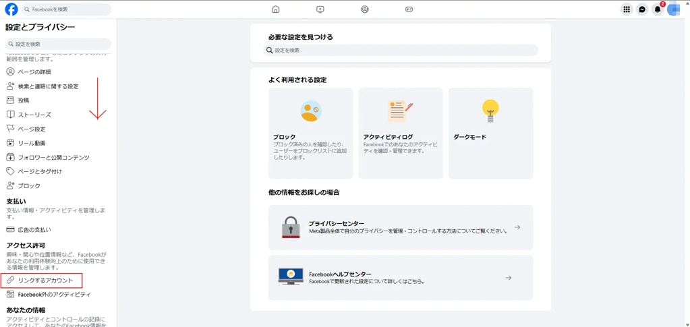Click the 広告の支払い card icon
This screenshot has height=327, width=690.
coord(11,230)
